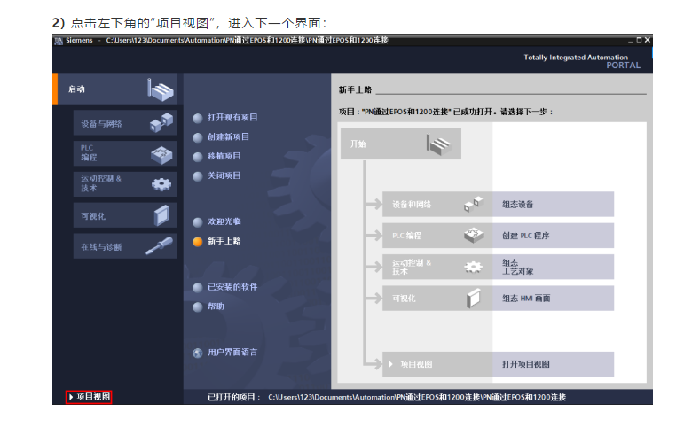
Task: Click 打开项目视图 in the first steps panel
Action: tap(525, 364)
